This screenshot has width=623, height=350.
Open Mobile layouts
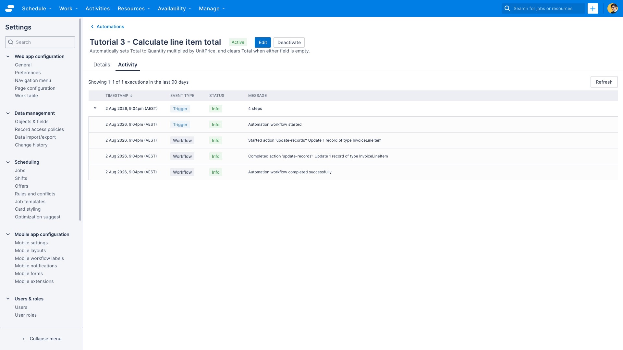tap(30, 251)
